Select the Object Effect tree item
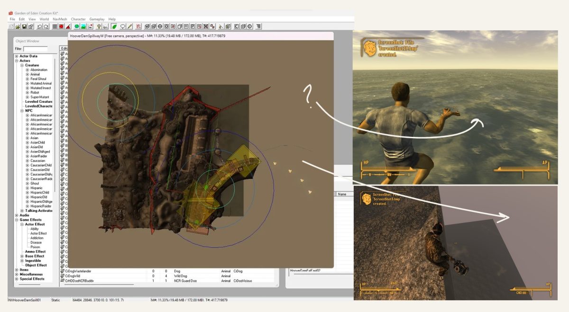Viewport: 569px width, 312px height. 36,266
